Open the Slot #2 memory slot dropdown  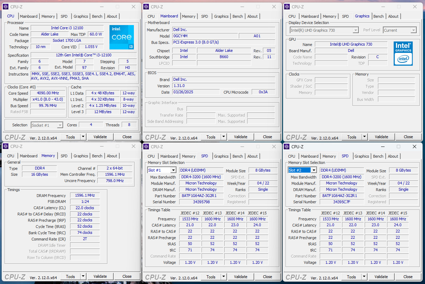tap(313, 170)
